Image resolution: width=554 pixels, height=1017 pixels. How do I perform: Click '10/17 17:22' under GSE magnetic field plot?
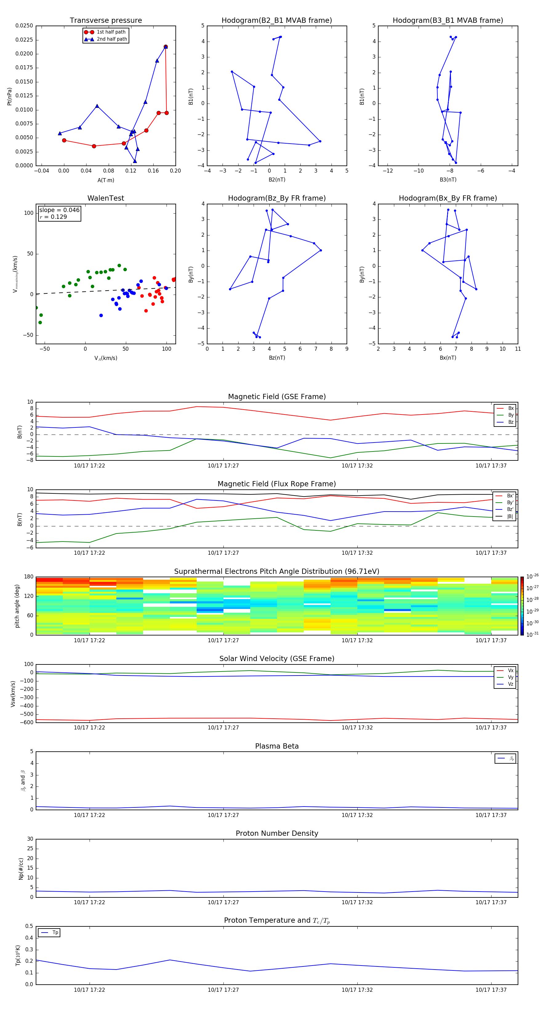(90, 465)
